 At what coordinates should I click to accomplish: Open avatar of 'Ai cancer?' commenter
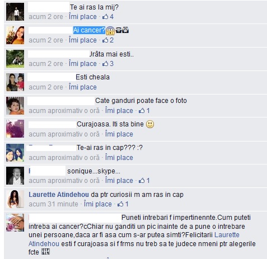click(x=15, y=35)
